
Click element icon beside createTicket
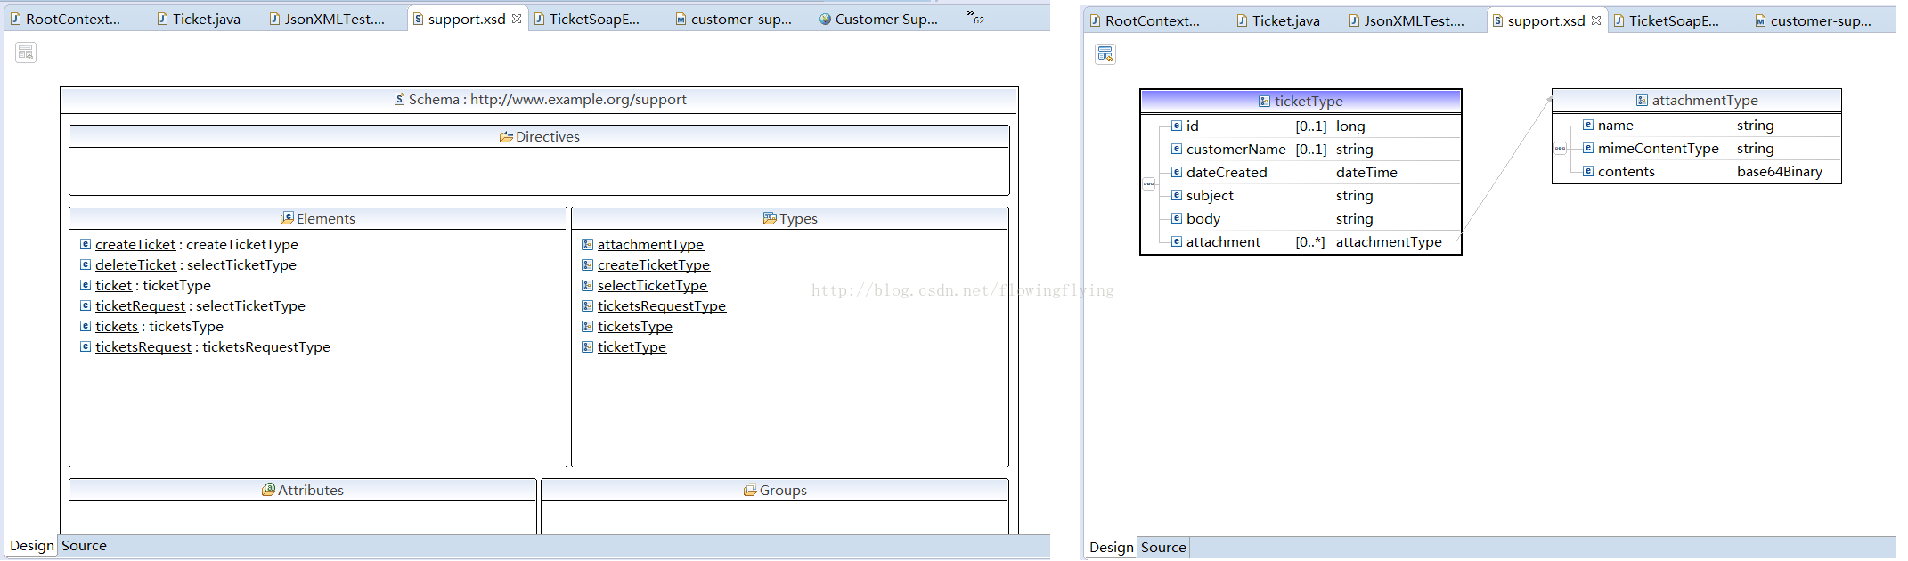[x=86, y=244]
